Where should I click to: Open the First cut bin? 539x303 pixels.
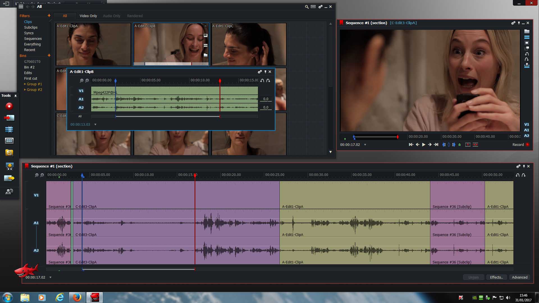[x=31, y=79]
